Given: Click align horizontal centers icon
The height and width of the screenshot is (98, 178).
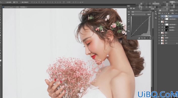Looking at the screenshot, I should (42, 2).
